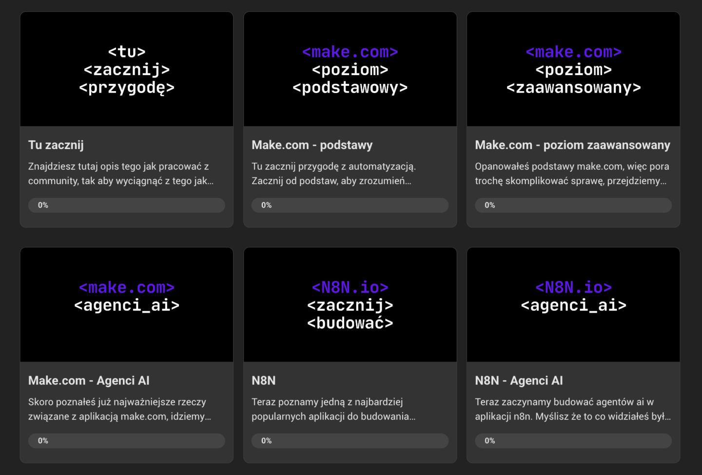
Task: Open the "<tu> <zacznij> <przygodę>" course thumbnail
Action: pos(127,69)
